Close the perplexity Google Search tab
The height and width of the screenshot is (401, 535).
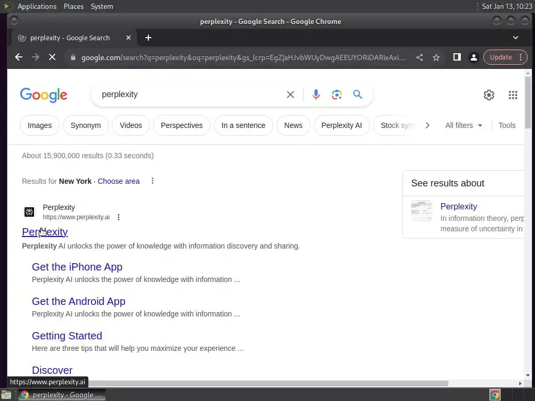point(129,38)
